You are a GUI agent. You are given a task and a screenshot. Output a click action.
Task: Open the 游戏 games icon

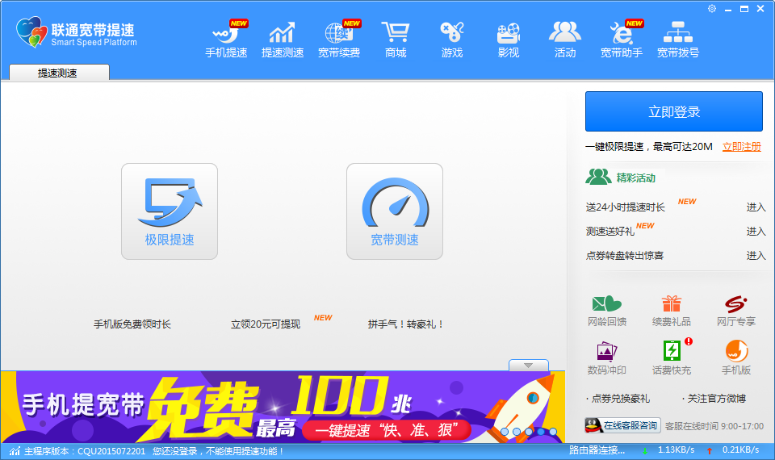coord(452,40)
